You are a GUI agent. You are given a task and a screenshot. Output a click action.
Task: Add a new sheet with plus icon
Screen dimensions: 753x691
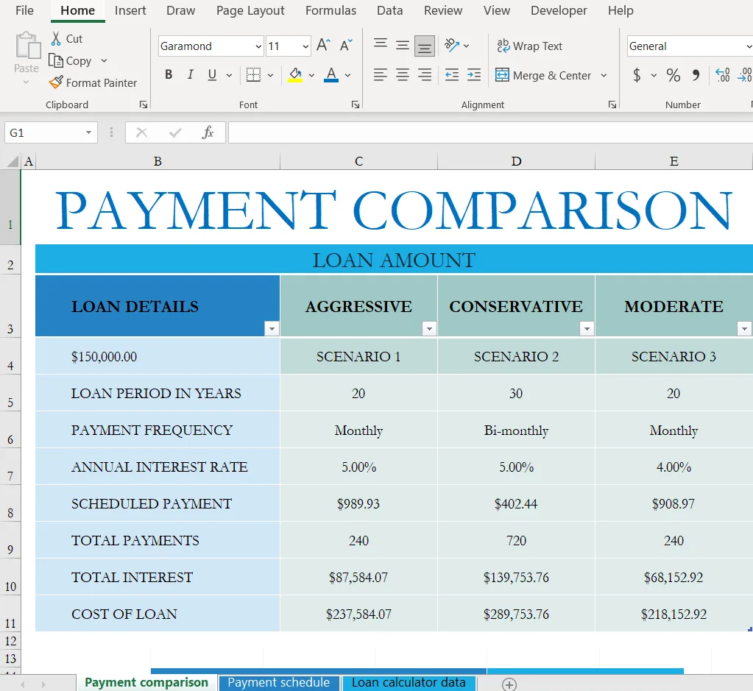click(x=509, y=684)
